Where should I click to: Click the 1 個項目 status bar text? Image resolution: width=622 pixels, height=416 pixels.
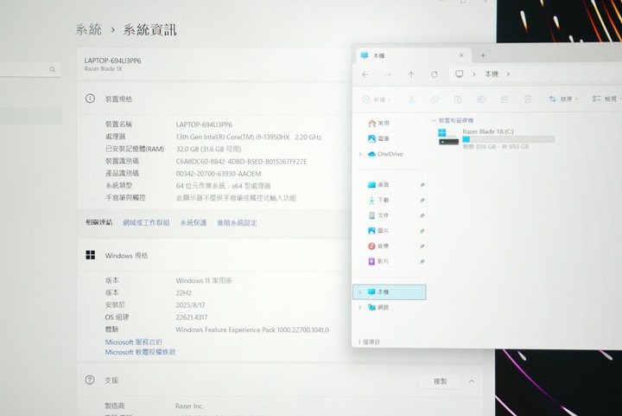[369, 342]
